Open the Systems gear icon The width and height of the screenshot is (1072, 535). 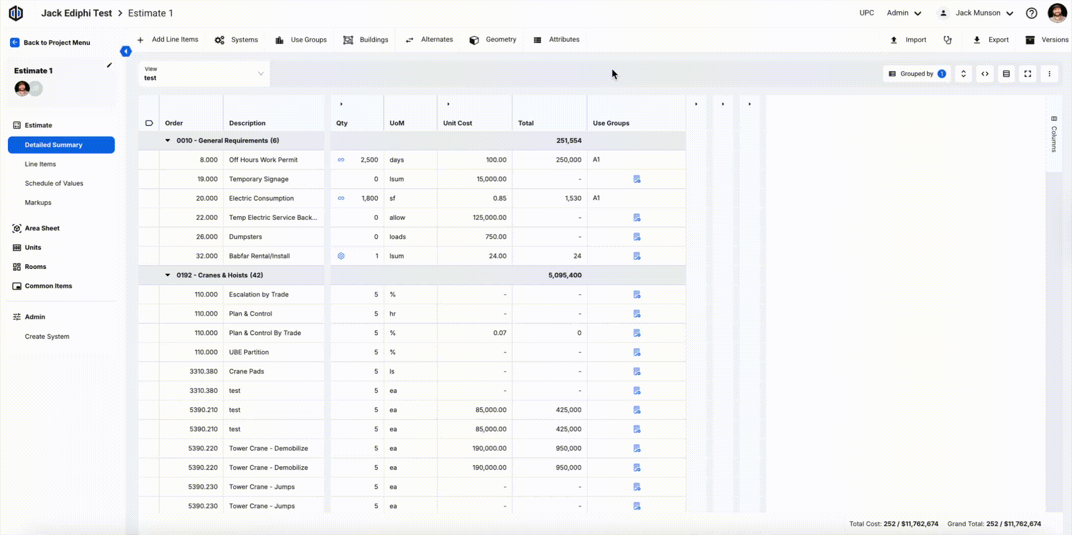[220, 40]
